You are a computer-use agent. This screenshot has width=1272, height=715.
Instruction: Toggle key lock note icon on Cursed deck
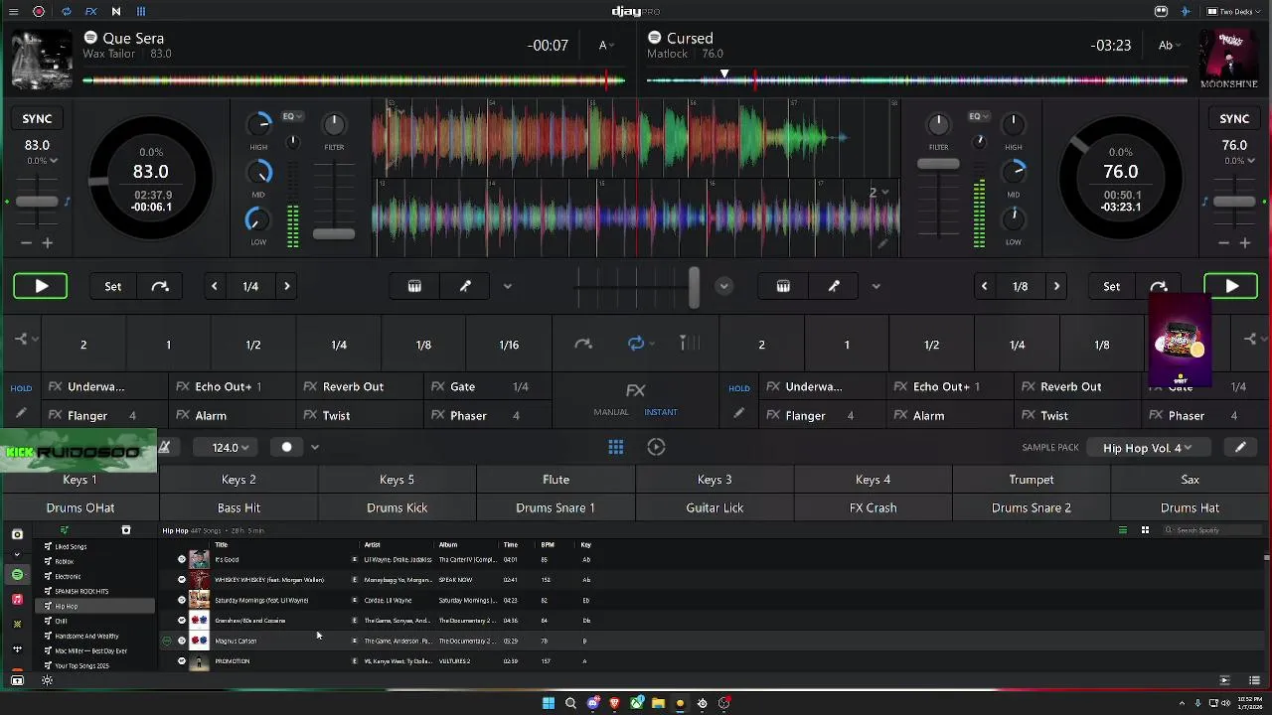pyautogui.click(x=1204, y=202)
